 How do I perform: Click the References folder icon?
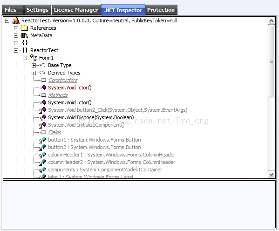pyautogui.click(x=24, y=28)
